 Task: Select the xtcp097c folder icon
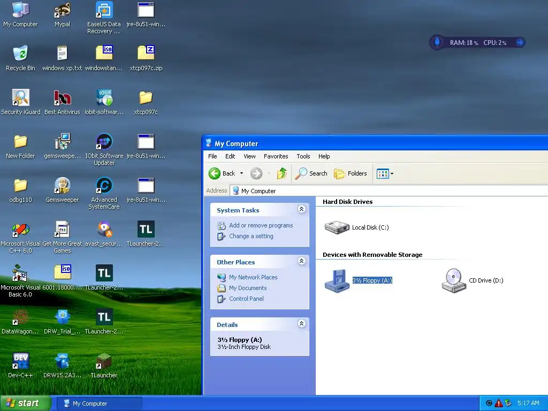[146, 97]
